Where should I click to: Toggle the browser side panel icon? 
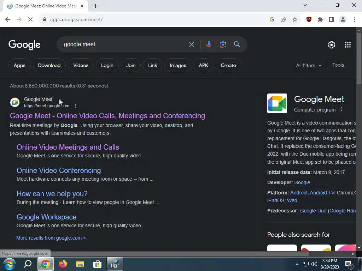[332, 20]
